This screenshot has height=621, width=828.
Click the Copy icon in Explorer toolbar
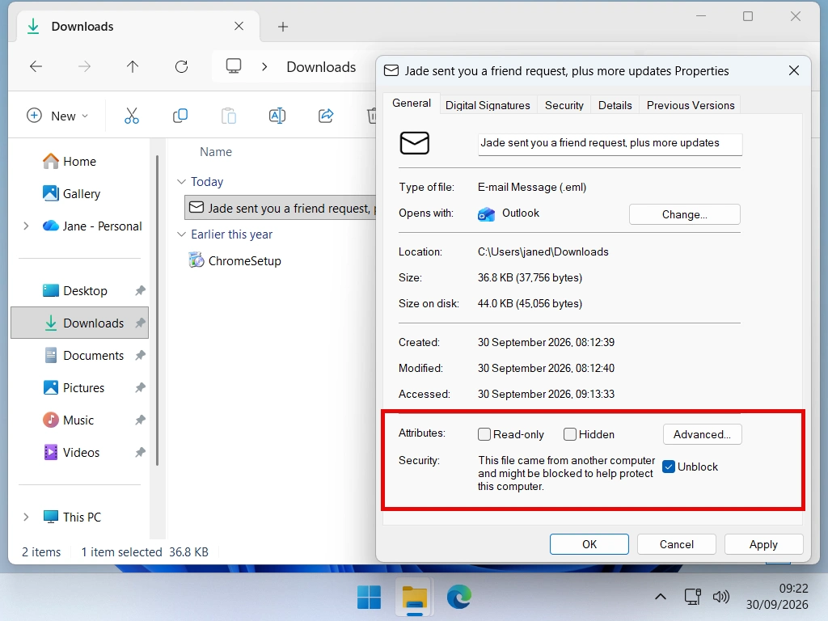pyautogui.click(x=180, y=116)
